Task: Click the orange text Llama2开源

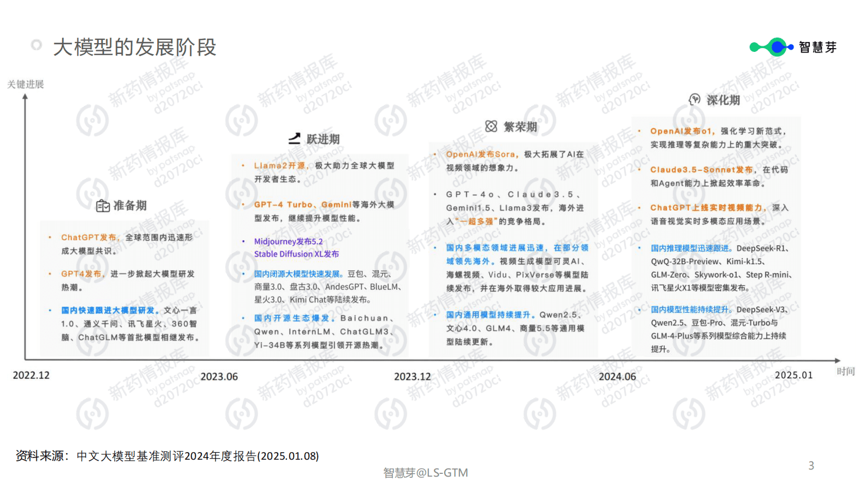Action: tap(280, 165)
